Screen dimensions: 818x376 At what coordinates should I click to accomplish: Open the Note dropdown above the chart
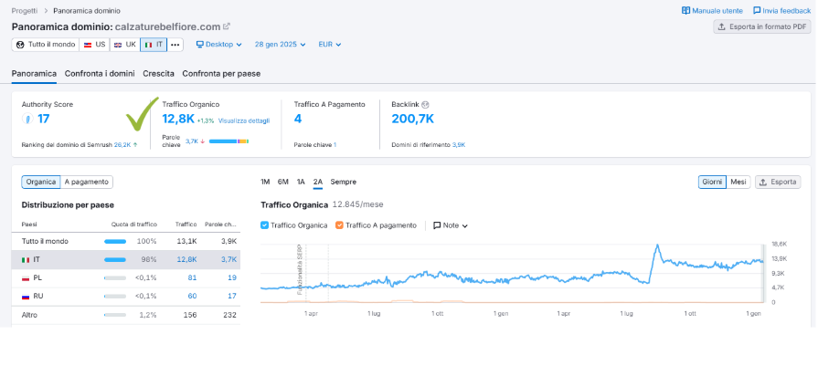coord(451,225)
